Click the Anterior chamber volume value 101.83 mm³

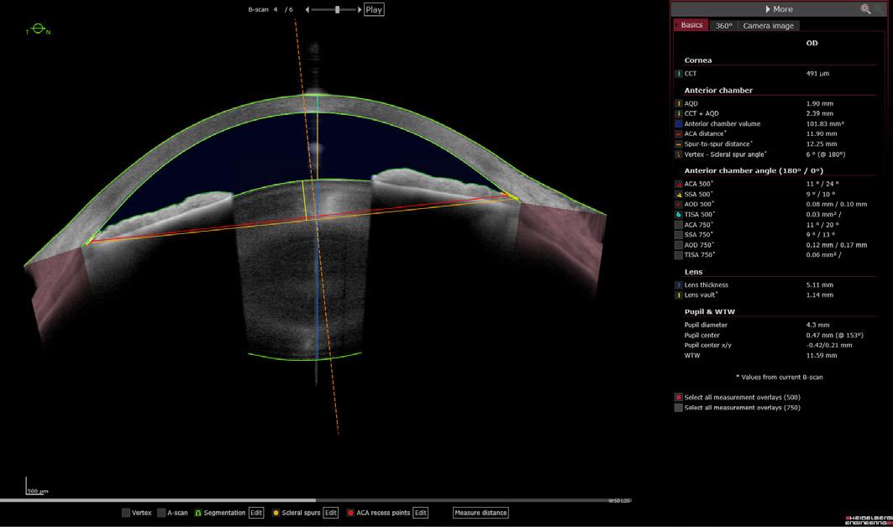point(825,123)
